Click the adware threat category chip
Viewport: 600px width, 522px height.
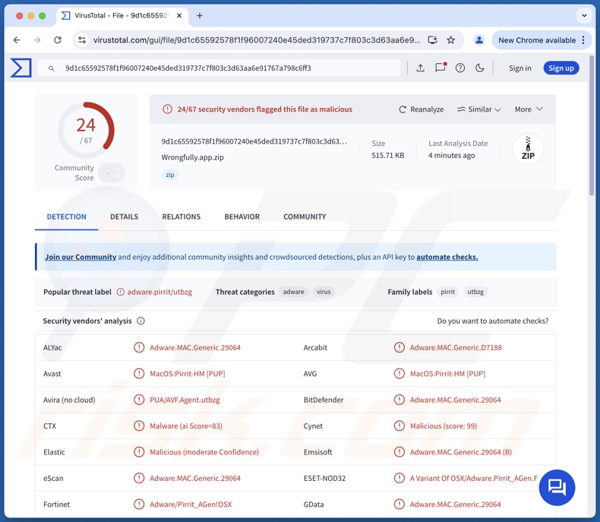pyautogui.click(x=293, y=292)
